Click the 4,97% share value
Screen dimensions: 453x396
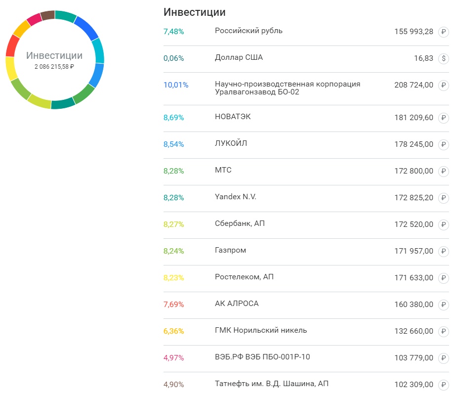[173, 358]
